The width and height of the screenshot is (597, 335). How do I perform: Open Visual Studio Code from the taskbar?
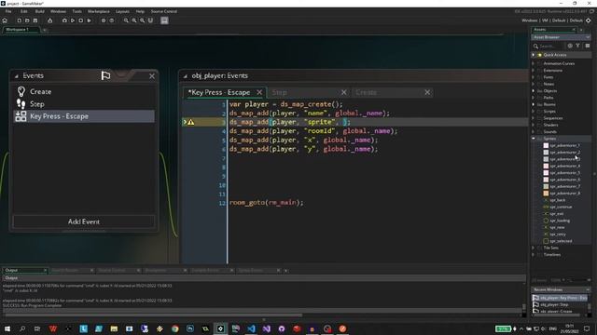coord(251,328)
